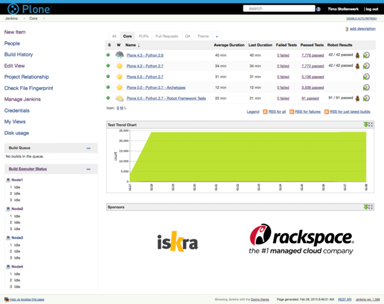Schedule a build for Plone 4.3 - Python 2.6

367,55
